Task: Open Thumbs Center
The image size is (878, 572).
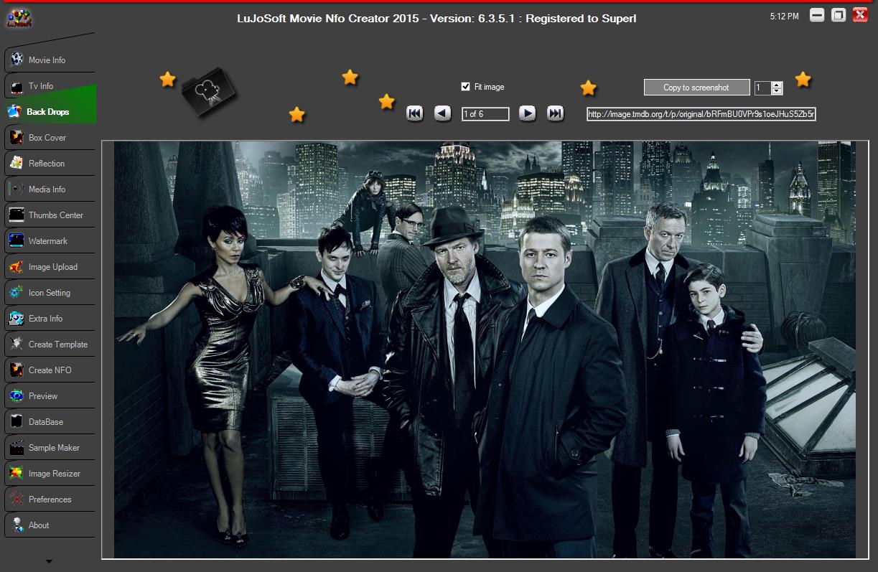Action: click(50, 215)
